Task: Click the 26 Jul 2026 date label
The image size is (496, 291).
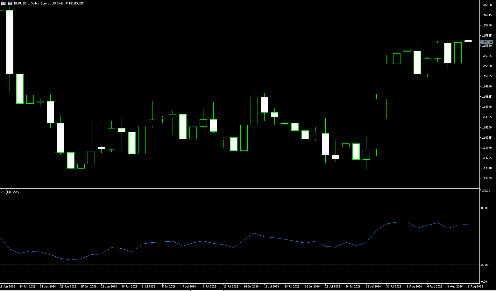Action: click(353, 287)
